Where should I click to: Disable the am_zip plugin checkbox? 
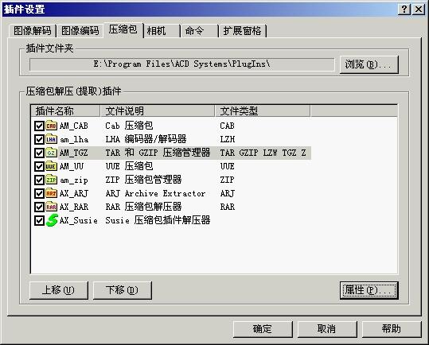(39, 180)
